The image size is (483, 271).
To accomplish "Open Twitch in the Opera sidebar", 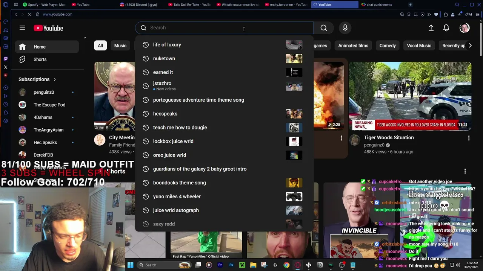I will click(x=6, y=59).
